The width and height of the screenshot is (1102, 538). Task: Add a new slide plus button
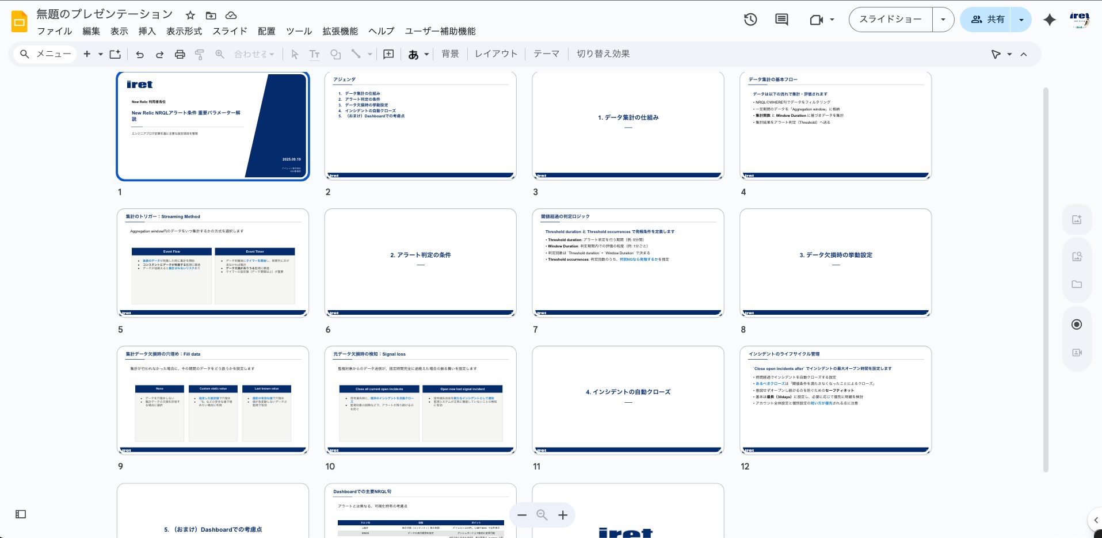click(87, 54)
